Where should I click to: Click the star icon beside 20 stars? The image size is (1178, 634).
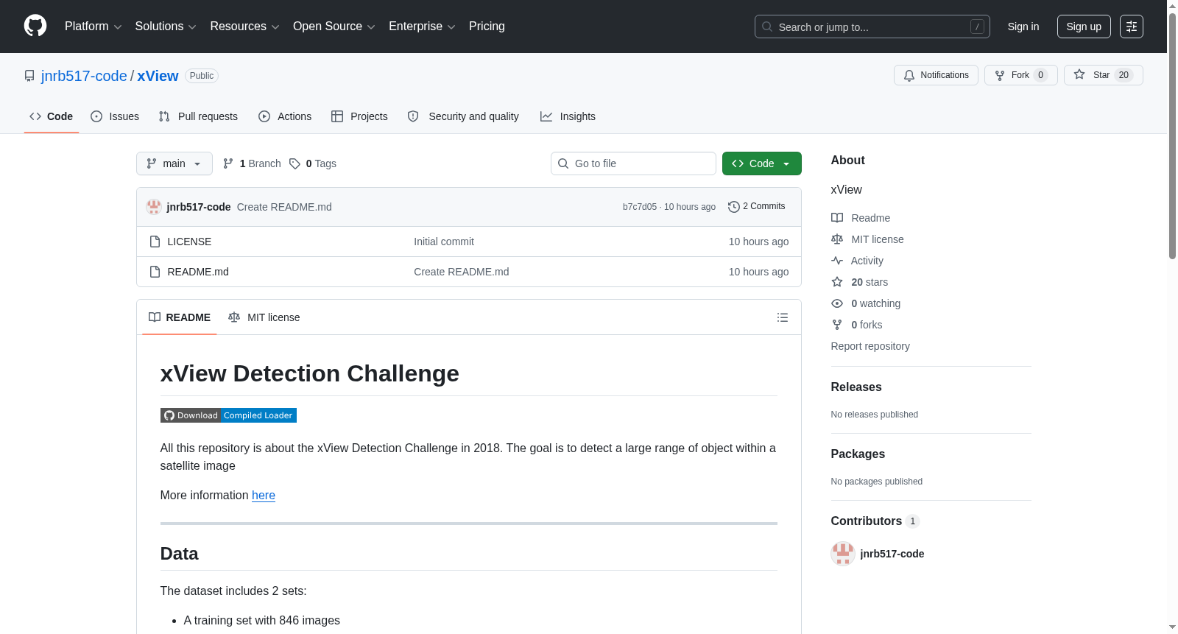click(x=837, y=282)
